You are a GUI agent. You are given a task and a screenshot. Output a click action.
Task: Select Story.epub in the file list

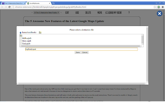[x=27, y=41]
